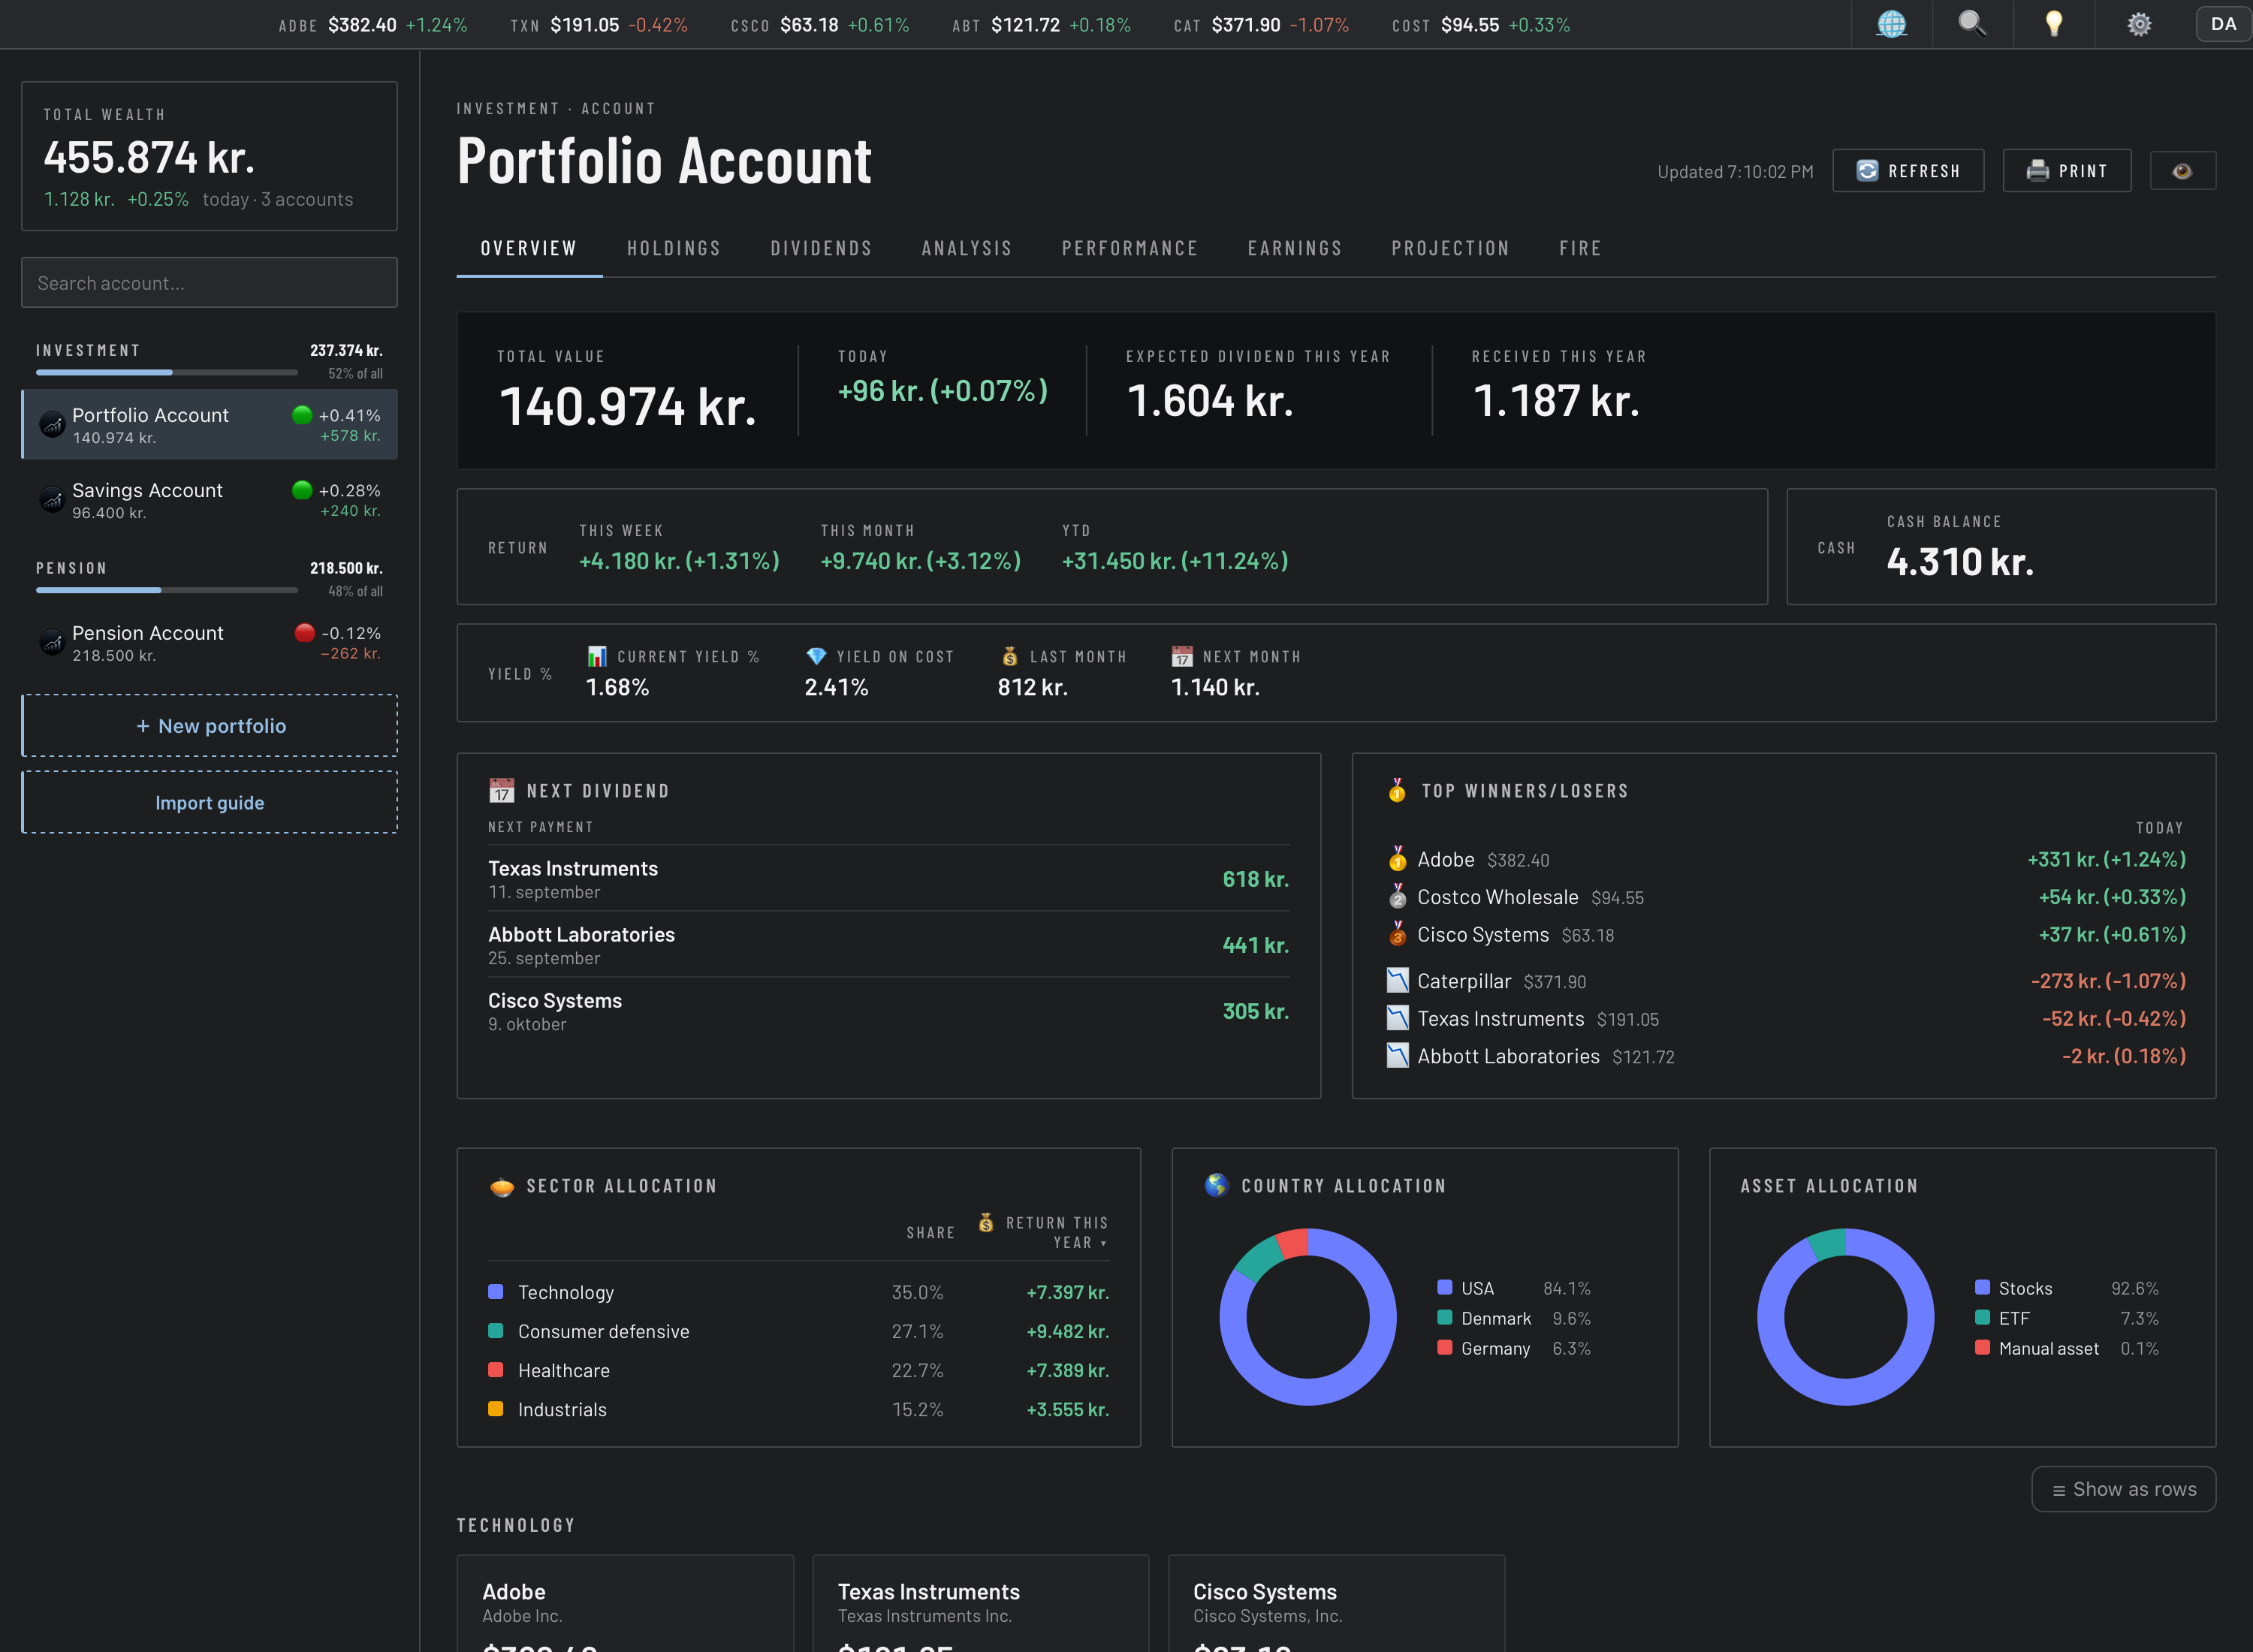Click green status dot for Savings Account
This screenshot has height=1652, width=2253.
tap(302, 490)
